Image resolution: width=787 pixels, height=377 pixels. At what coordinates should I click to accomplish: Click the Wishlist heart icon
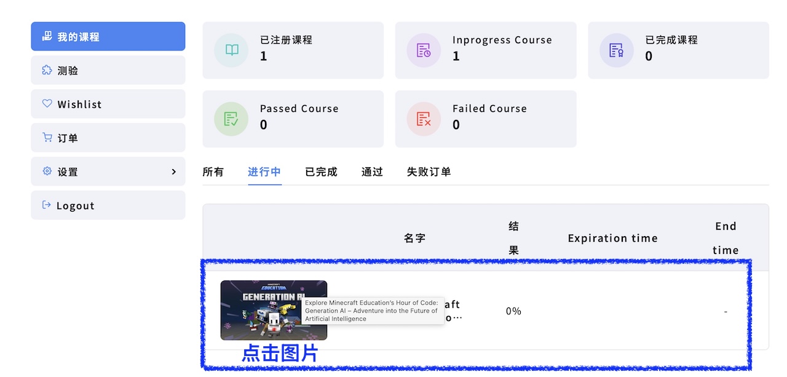point(47,104)
